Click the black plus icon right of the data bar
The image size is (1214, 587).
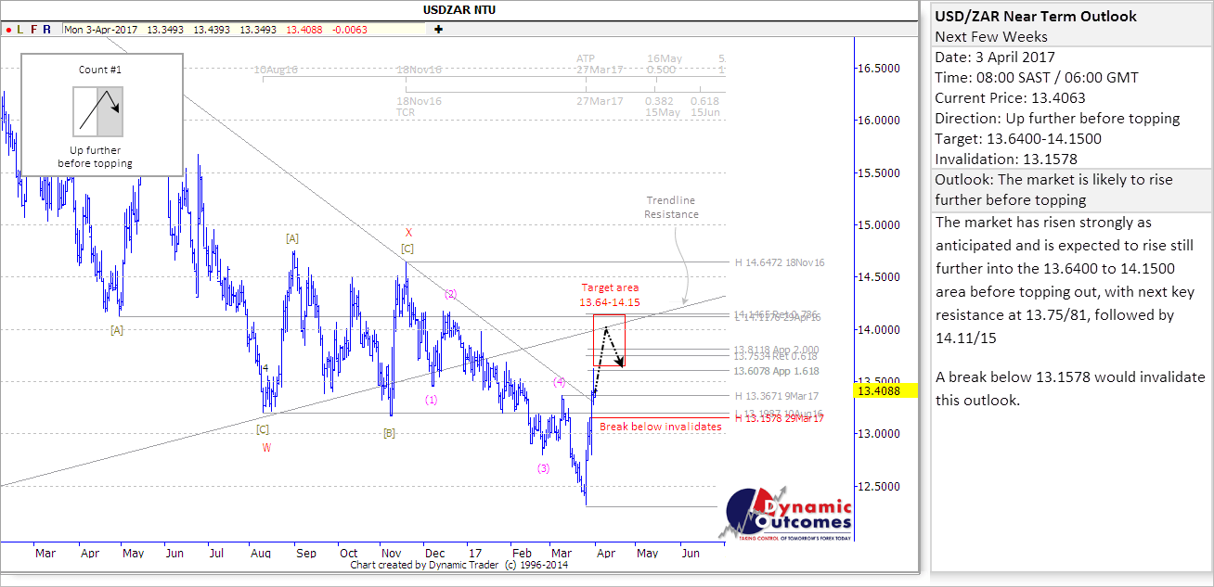[438, 30]
